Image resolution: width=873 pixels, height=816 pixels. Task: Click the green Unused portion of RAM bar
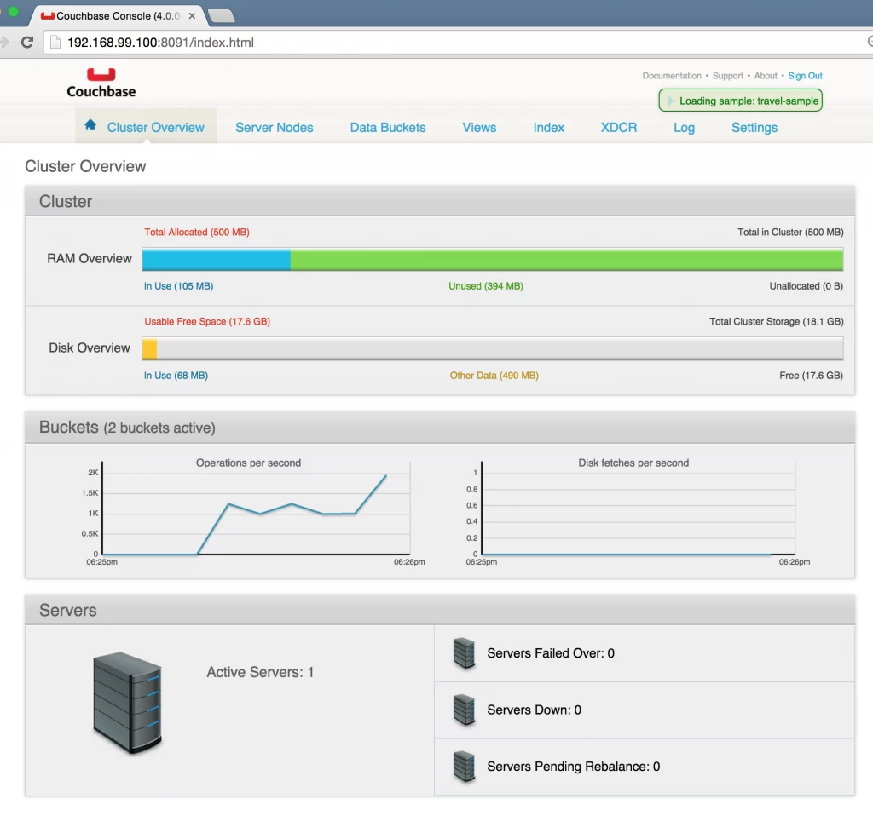[566, 260]
